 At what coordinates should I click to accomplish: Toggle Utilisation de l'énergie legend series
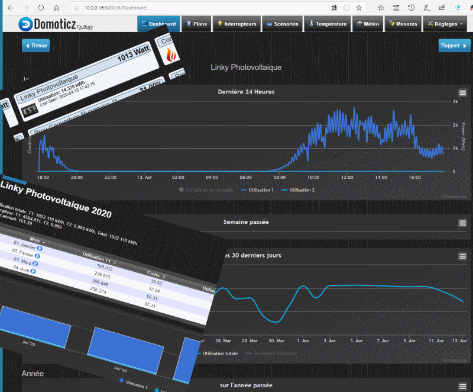[206, 190]
